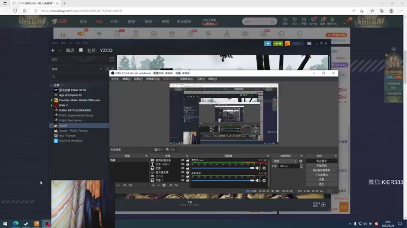Open transition properties gear icon
This screenshot has width=407, height=228.
[301, 161]
